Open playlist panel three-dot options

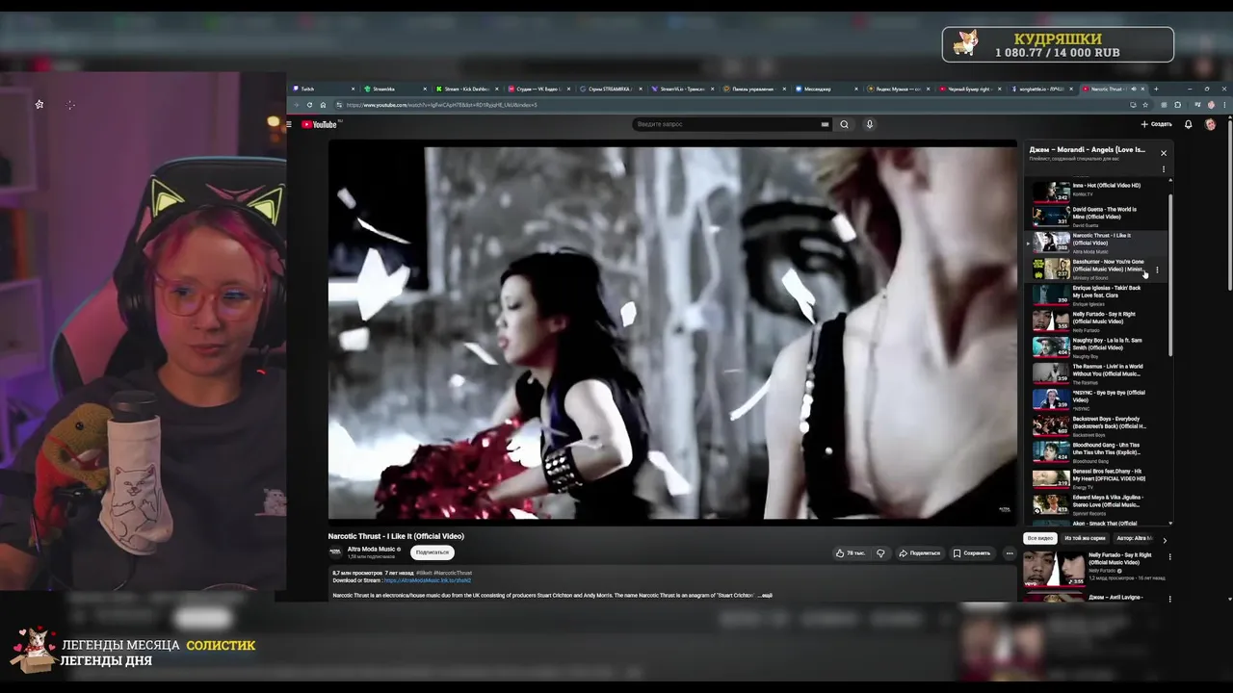point(1163,169)
